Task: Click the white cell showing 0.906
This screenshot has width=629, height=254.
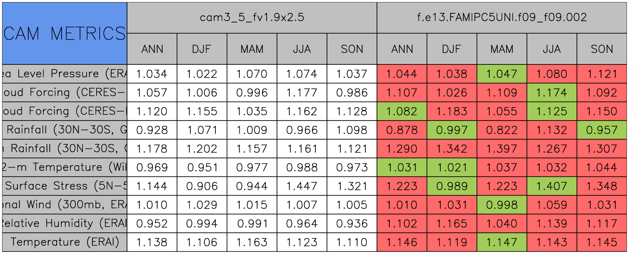Action: point(202,186)
